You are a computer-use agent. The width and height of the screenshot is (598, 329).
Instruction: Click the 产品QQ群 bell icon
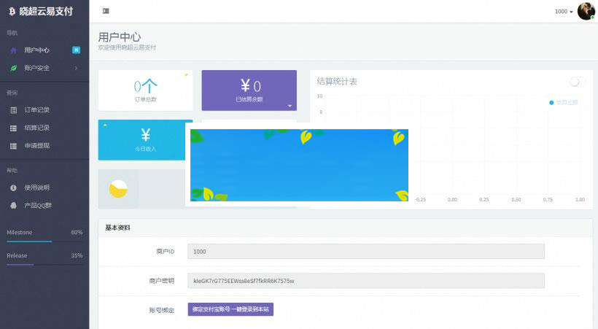point(13,205)
